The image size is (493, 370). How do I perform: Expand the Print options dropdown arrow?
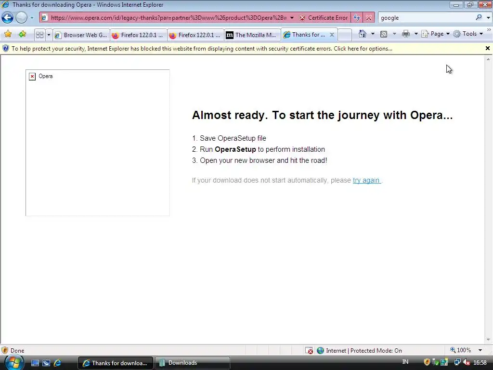[416, 34]
